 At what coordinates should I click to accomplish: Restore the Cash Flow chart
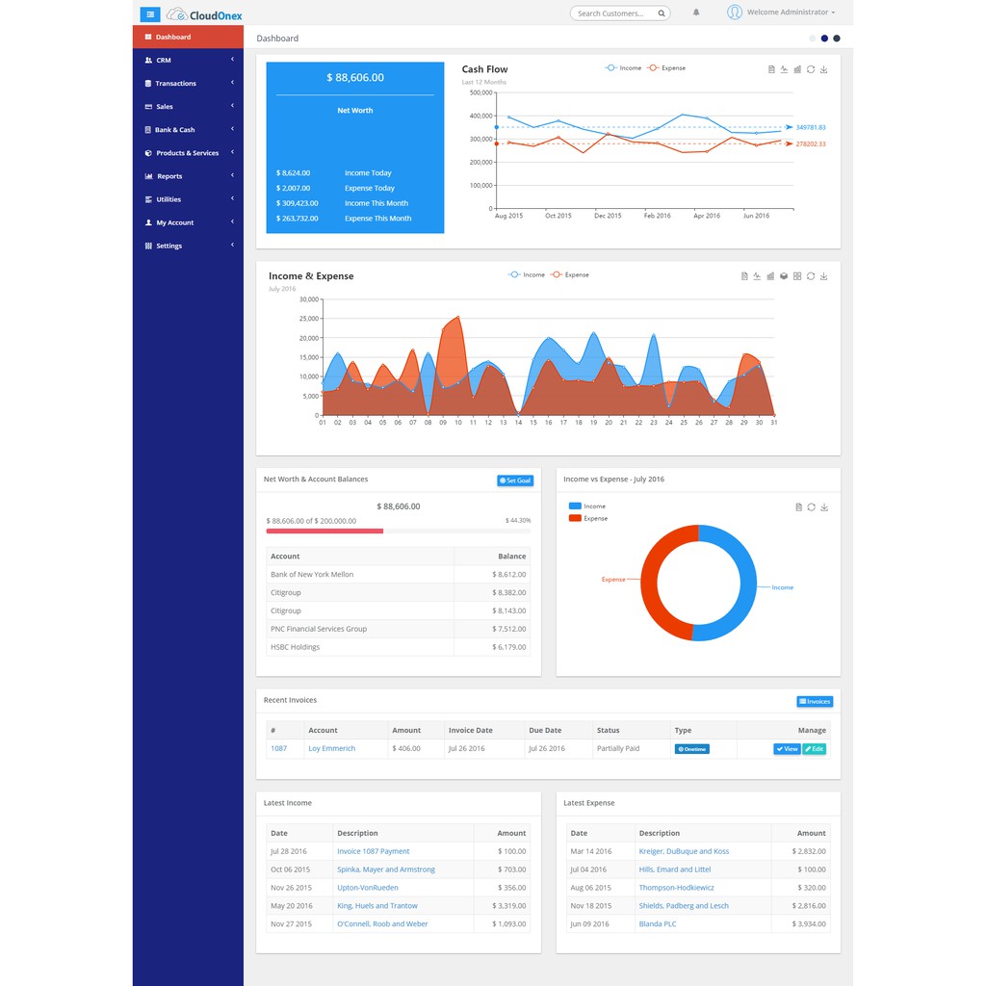click(811, 69)
